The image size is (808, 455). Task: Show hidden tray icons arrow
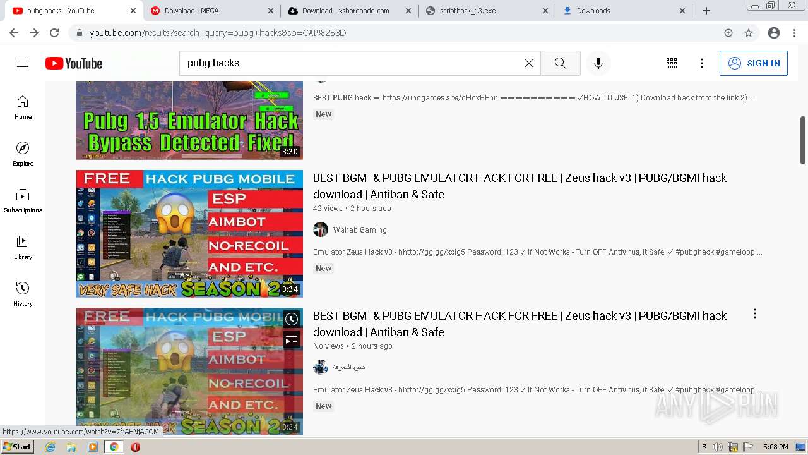704,447
